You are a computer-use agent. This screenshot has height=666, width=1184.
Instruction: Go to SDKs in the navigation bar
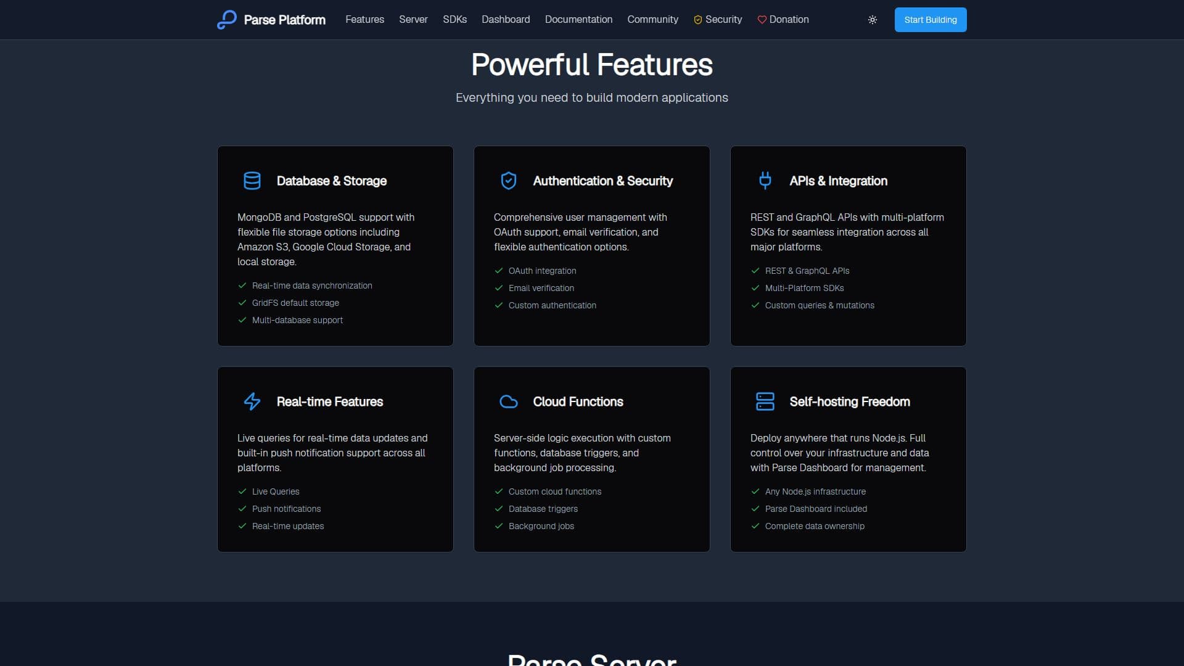(454, 20)
